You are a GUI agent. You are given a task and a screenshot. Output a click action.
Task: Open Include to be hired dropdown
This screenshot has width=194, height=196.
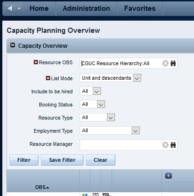click(97, 91)
